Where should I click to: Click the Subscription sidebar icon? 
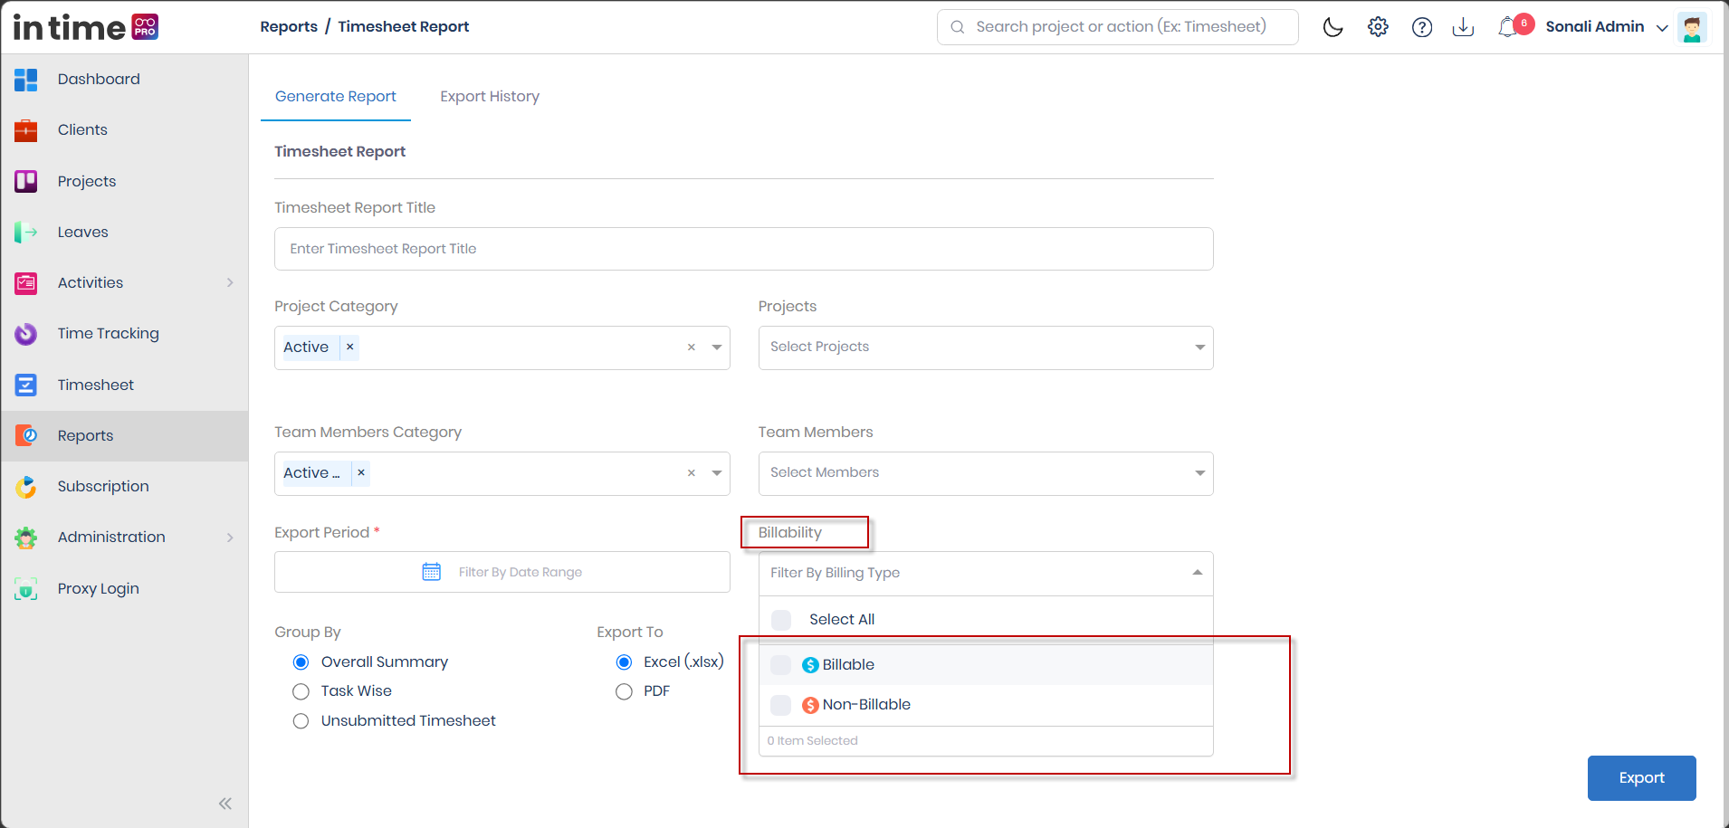[x=26, y=487]
